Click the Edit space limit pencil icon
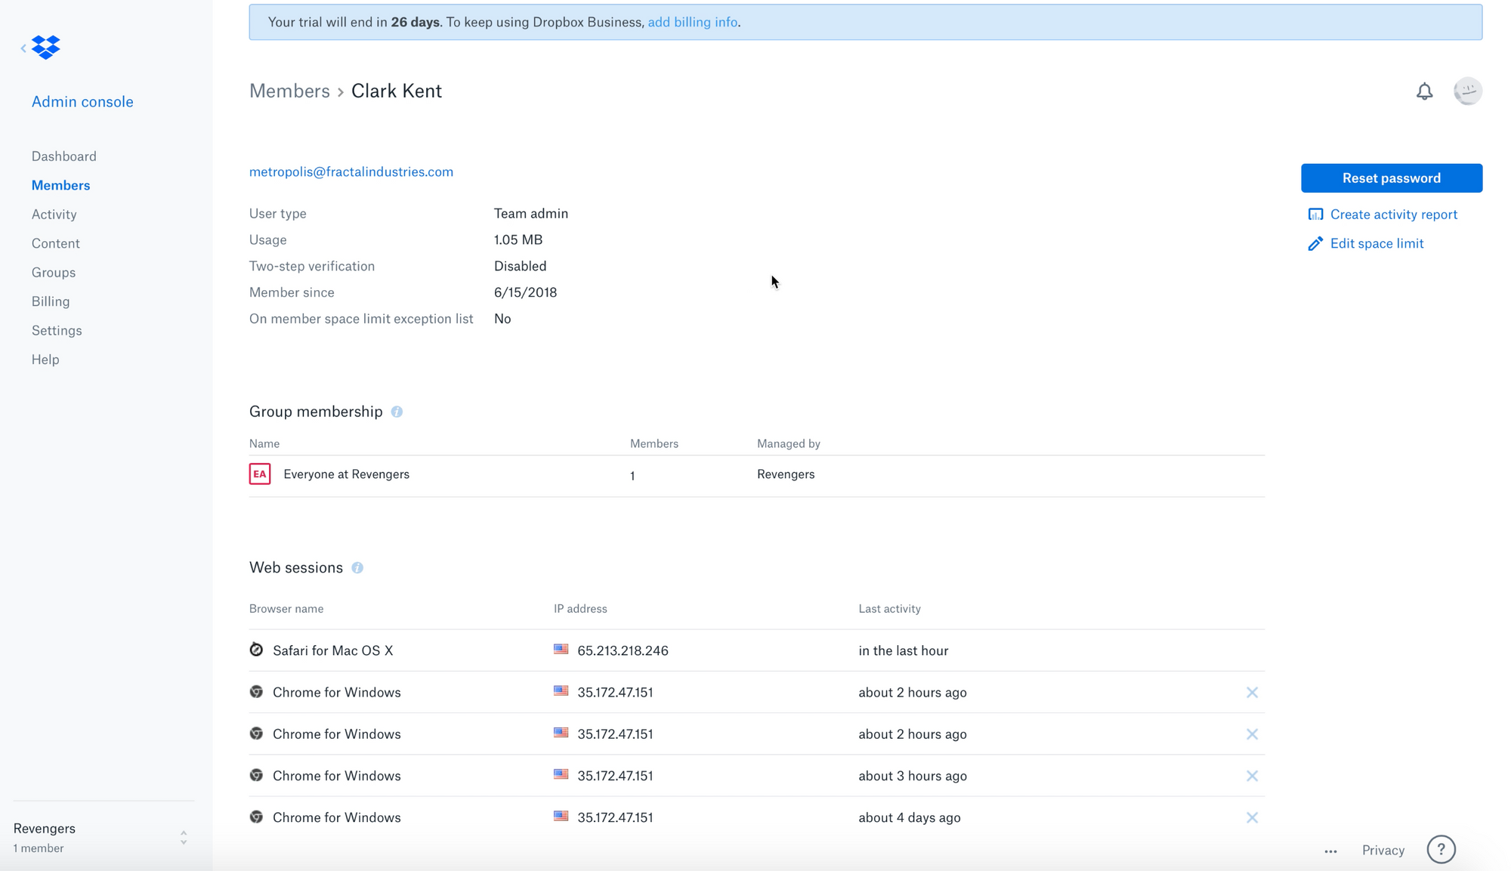The image size is (1511, 871). pos(1315,243)
